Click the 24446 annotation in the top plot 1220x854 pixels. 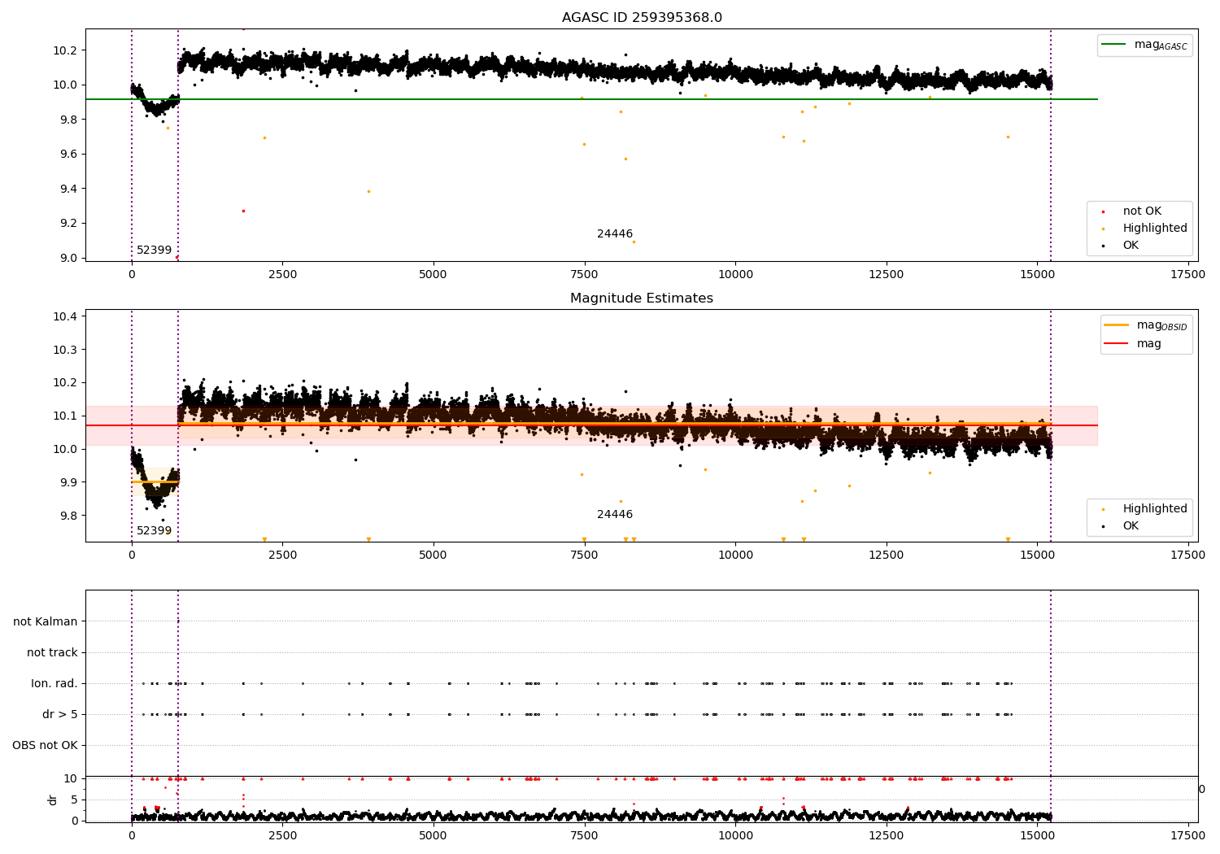(615, 234)
